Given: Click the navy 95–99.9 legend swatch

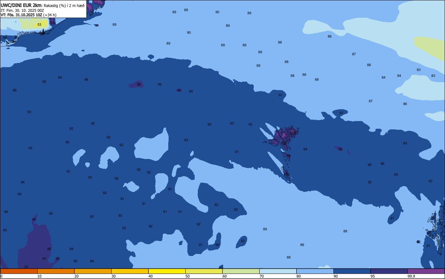Looking at the screenshot, I should (389, 271).
